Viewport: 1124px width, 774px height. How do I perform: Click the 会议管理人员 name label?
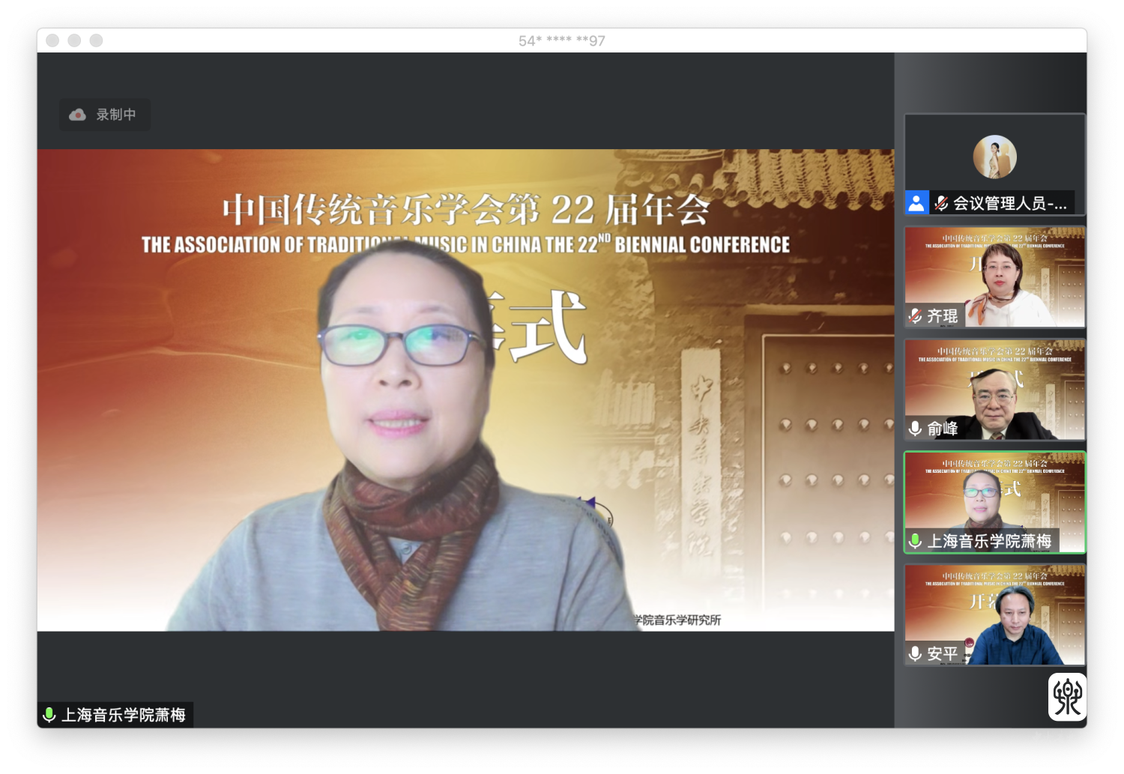[1009, 203]
